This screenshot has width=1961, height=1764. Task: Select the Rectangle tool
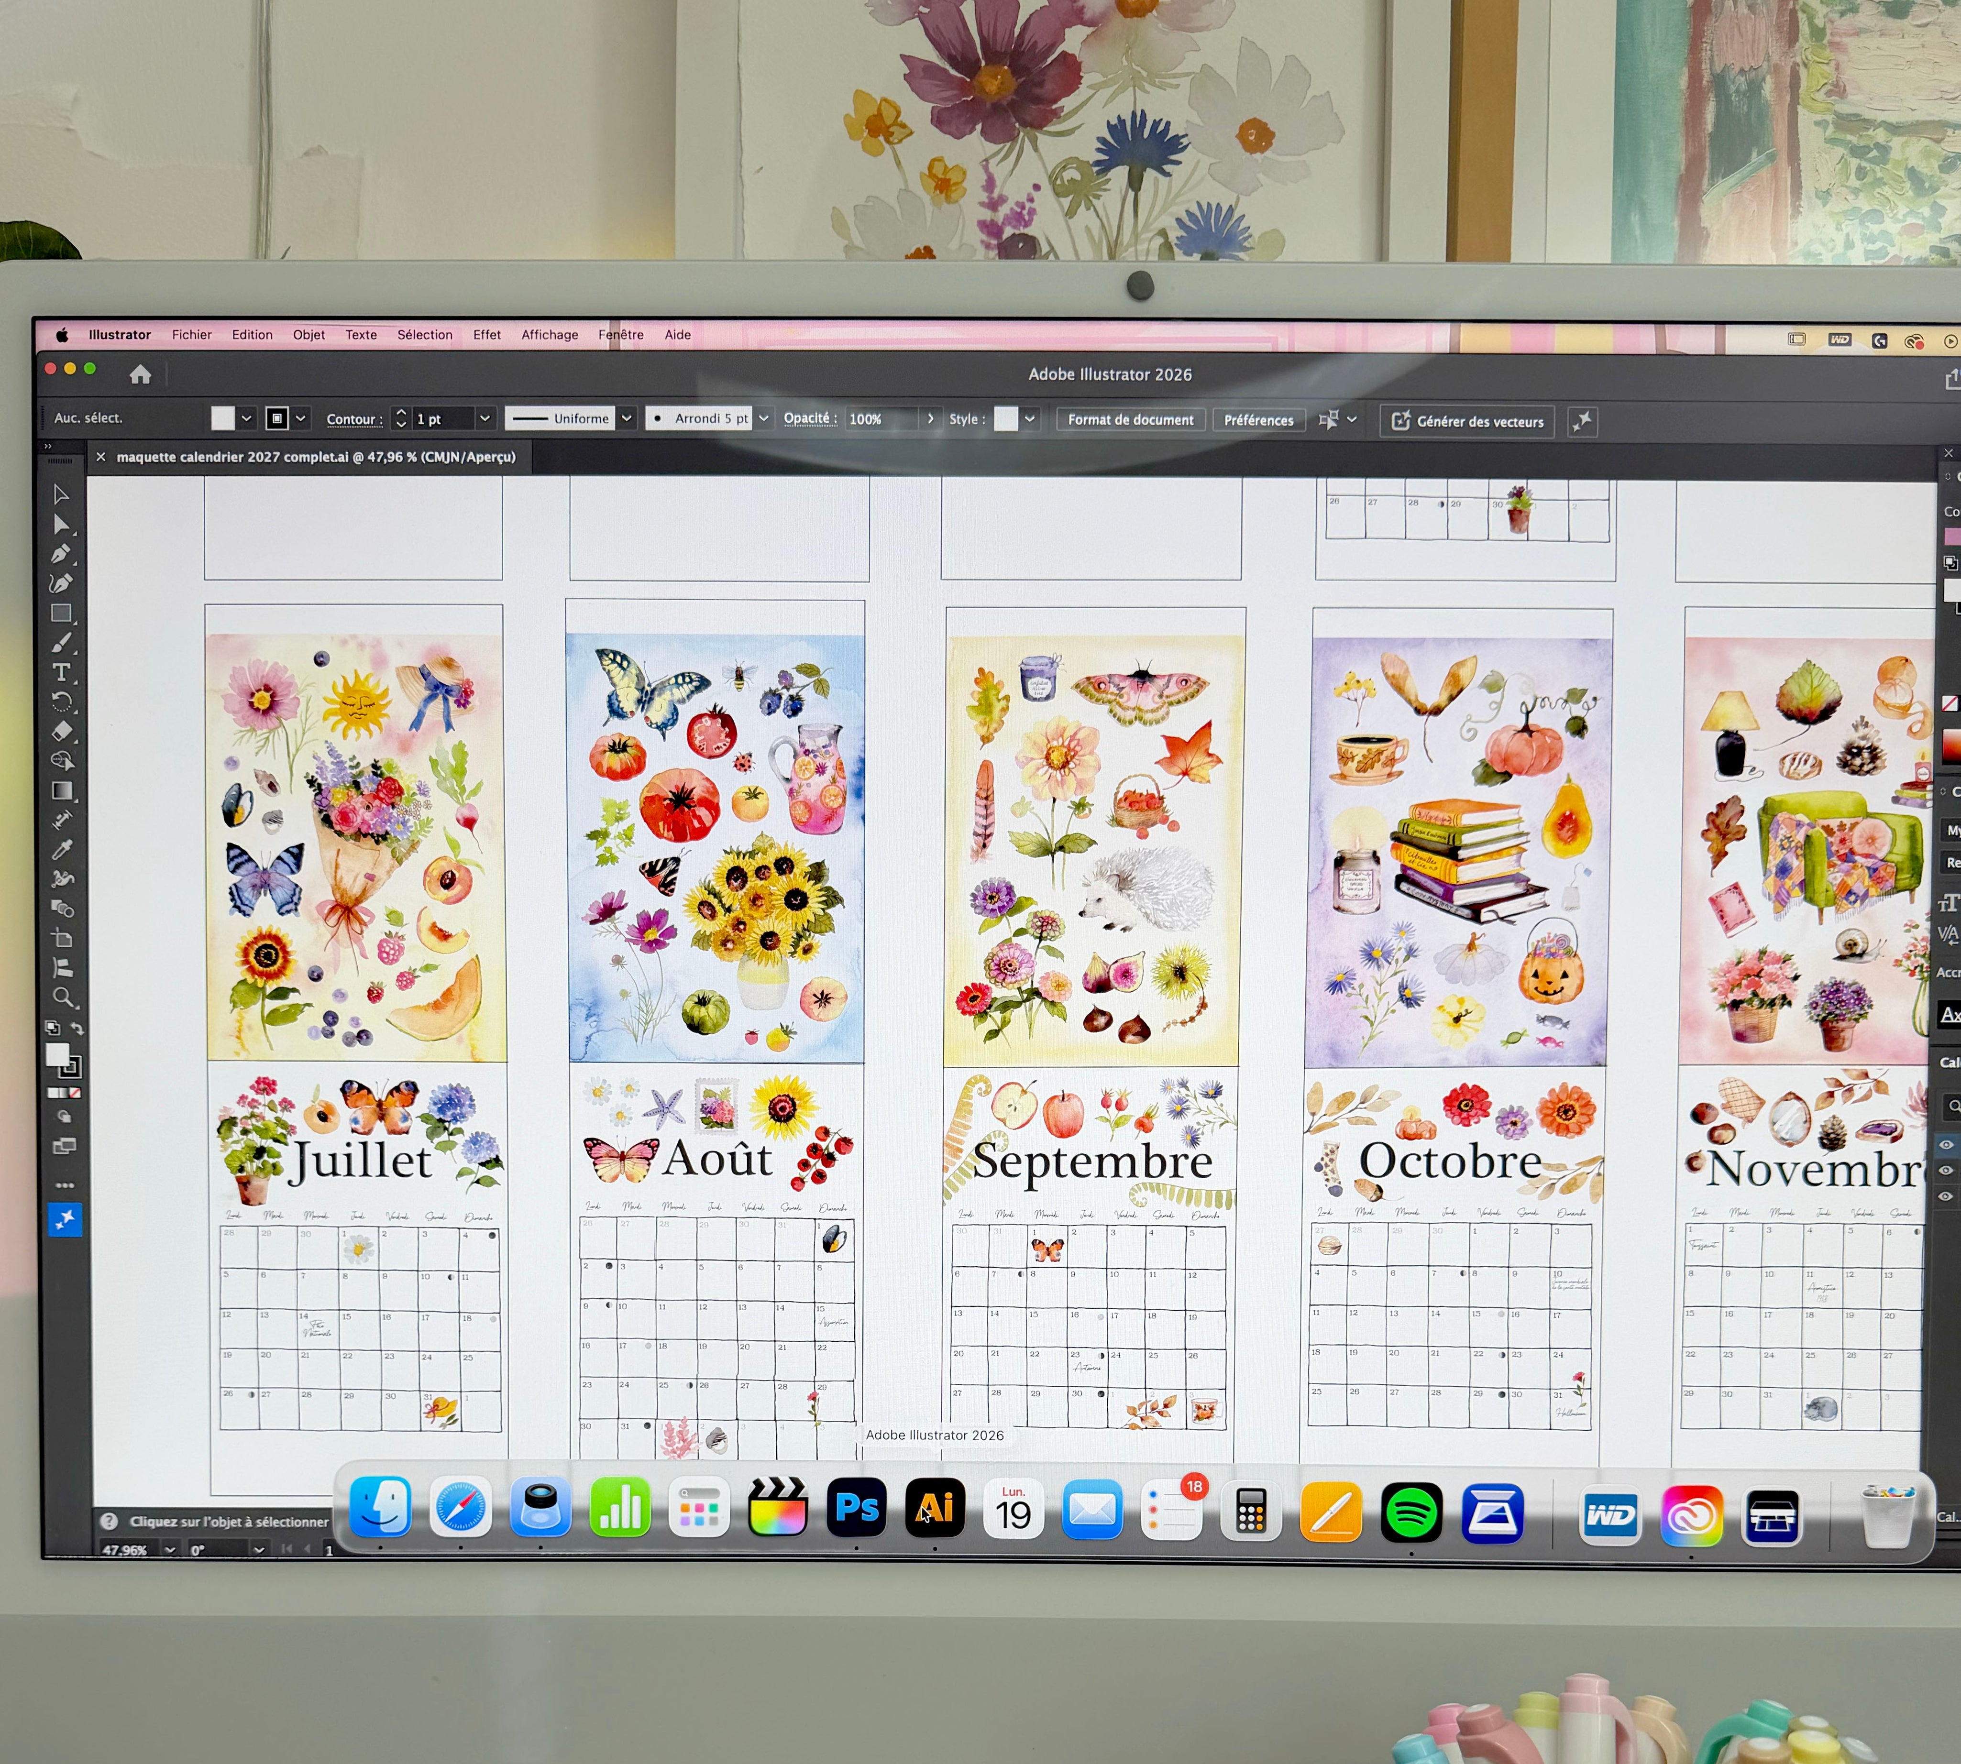click(61, 613)
